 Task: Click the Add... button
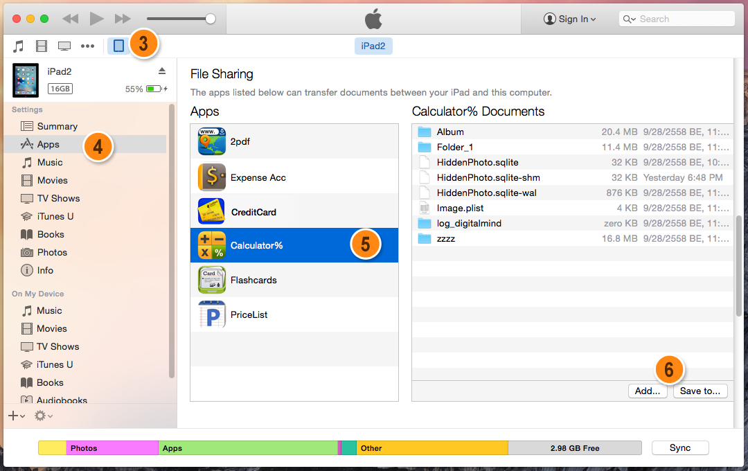pos(648,391)
